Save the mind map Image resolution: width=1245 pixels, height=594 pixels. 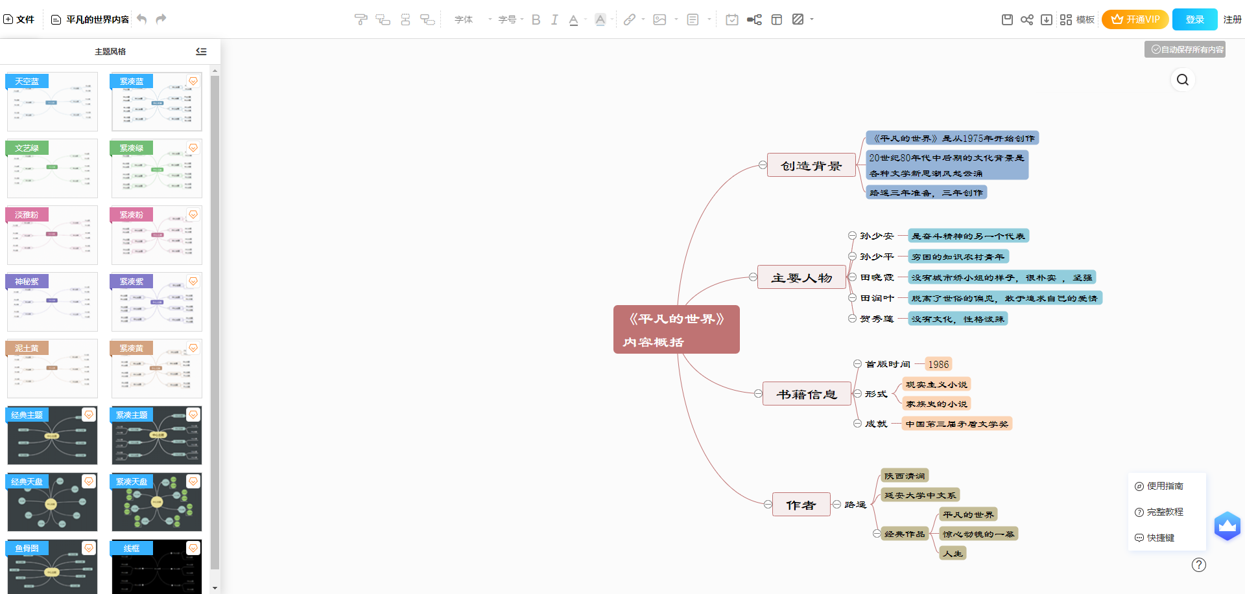1007,19
